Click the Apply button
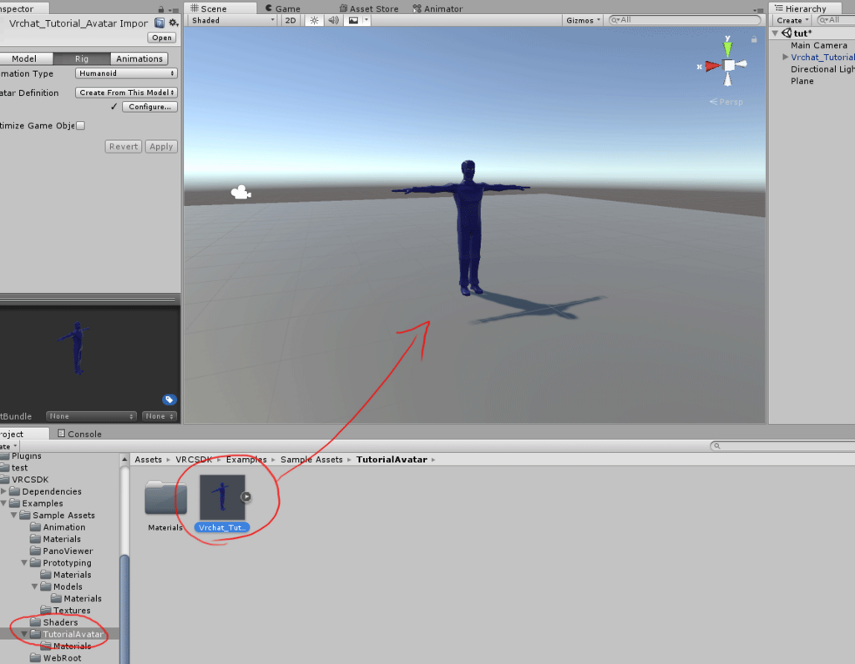855x664 pixels. (161, 147)
